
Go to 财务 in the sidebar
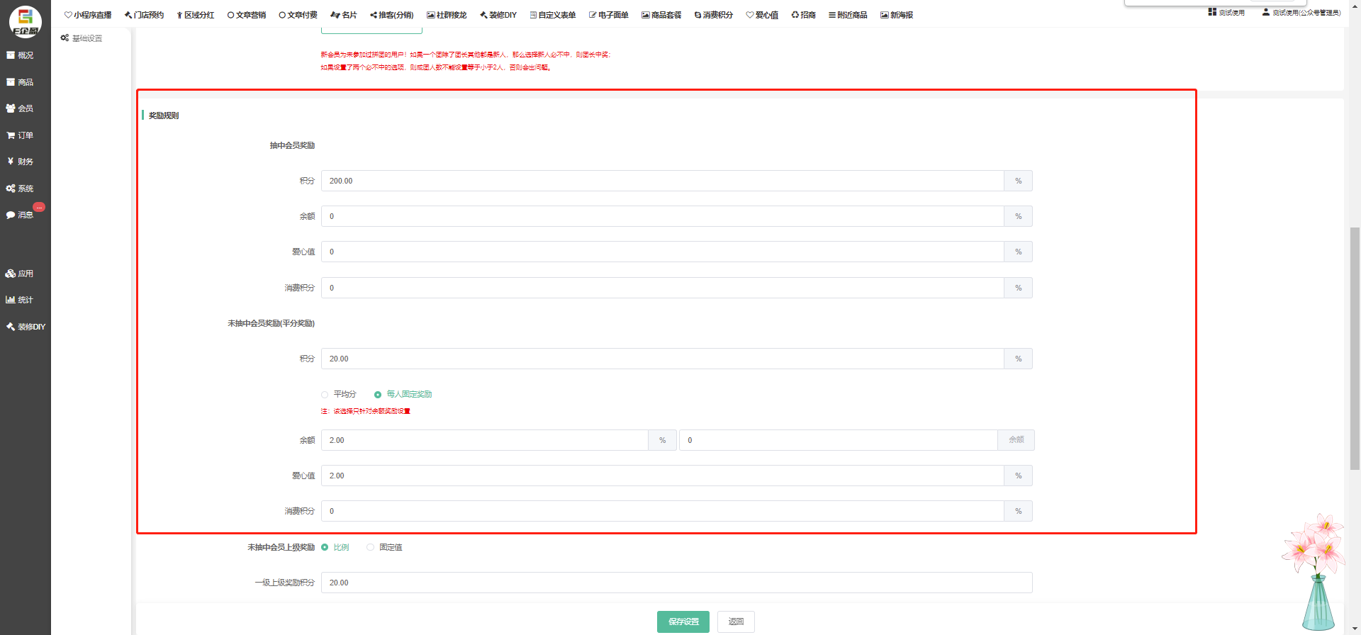[x=20, y=162]
